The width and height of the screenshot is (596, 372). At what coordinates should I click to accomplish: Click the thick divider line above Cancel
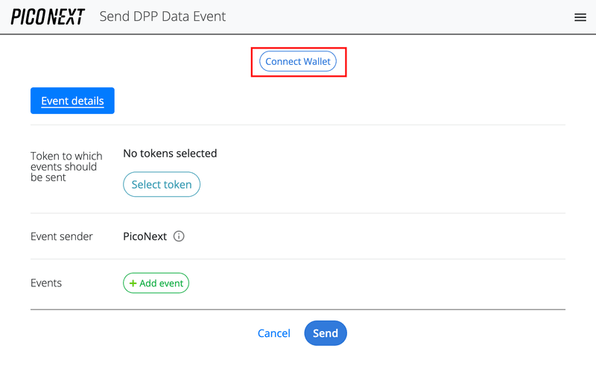(298, 309)
